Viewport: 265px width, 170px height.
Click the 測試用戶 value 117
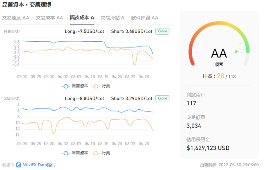pos(191,103)
